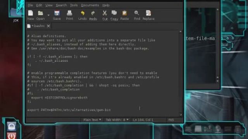Open the Replace dialog from toolbar
This screenshot has width=248, height=139.
click(x=148, y=15)
